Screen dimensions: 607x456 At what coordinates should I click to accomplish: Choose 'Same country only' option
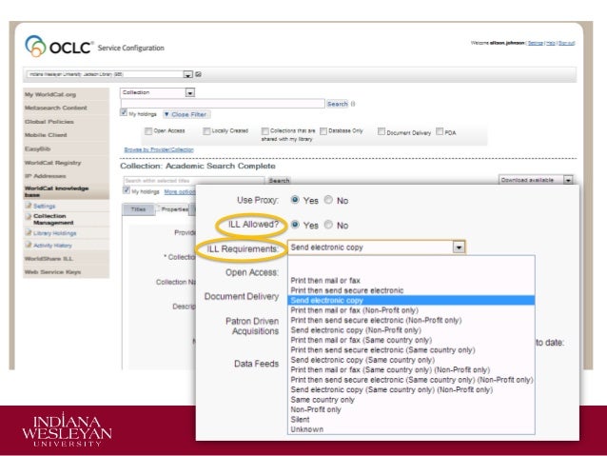pos(323,400)
